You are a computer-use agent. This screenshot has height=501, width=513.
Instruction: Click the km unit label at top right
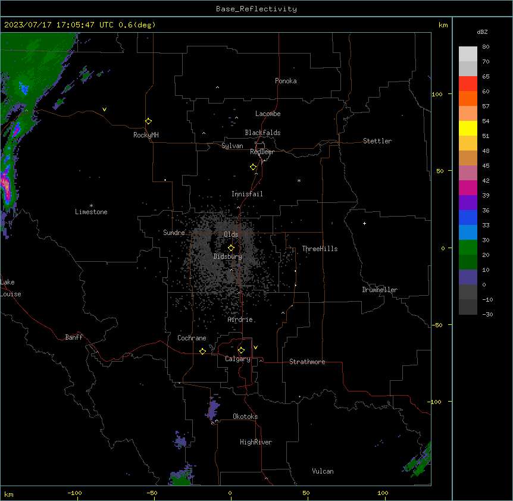[x=443, y=25]
